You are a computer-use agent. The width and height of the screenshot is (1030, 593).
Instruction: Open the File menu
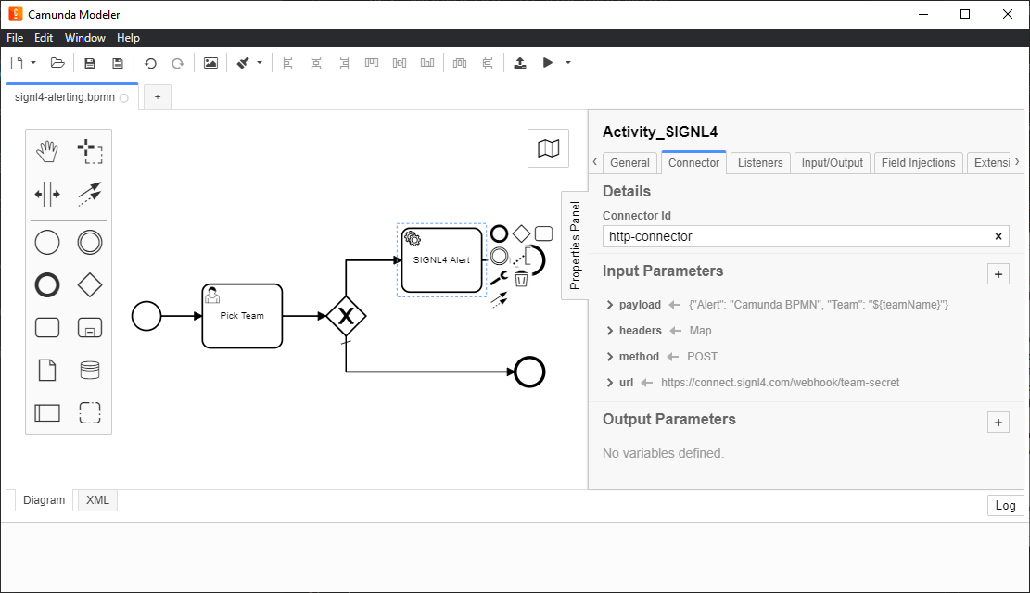coord(15,38)
